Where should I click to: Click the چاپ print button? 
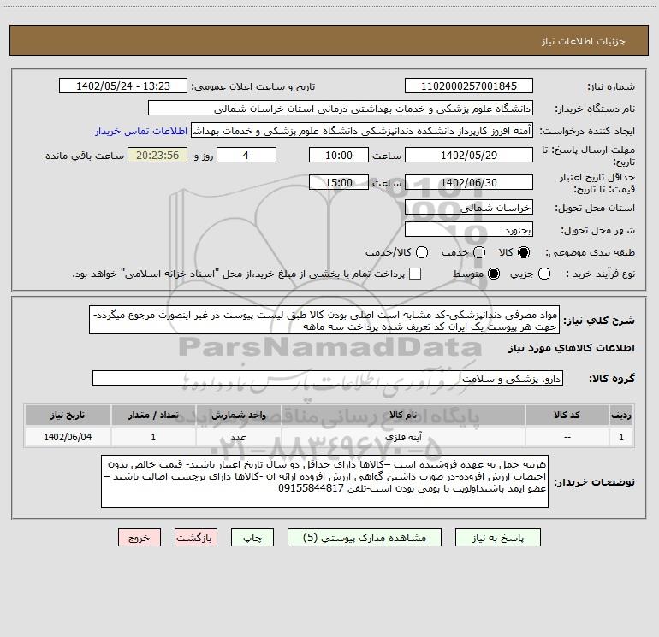point(252,538)
